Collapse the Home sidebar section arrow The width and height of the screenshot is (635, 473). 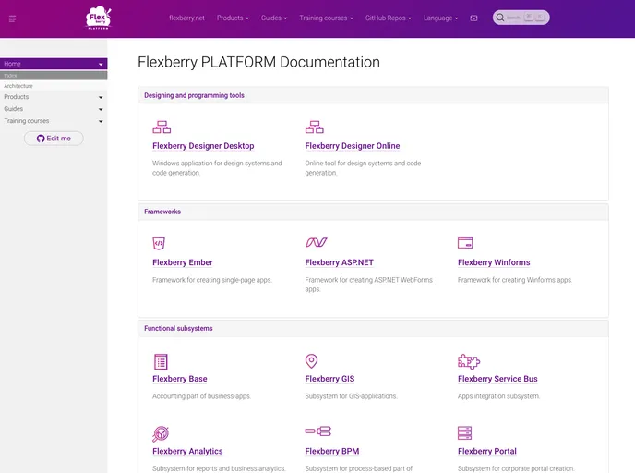(101, 64)
